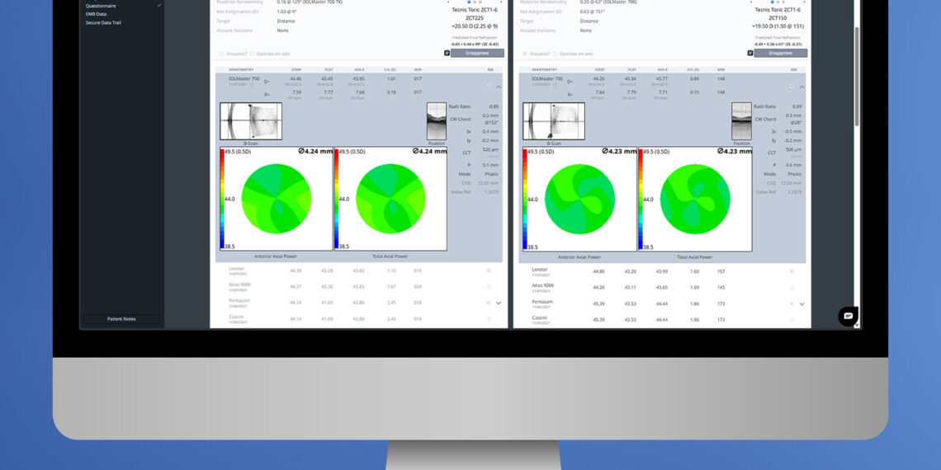
Task: Click the page vertical scrollbar
Action: click(857, 76)
